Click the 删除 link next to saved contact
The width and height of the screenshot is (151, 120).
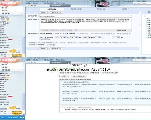pos(134,110)
